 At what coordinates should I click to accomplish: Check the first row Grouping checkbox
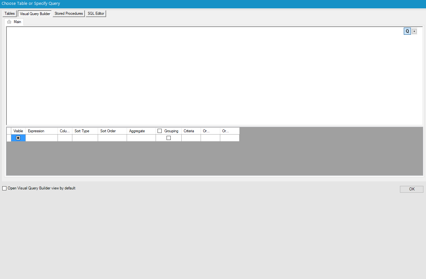(168, 138)
